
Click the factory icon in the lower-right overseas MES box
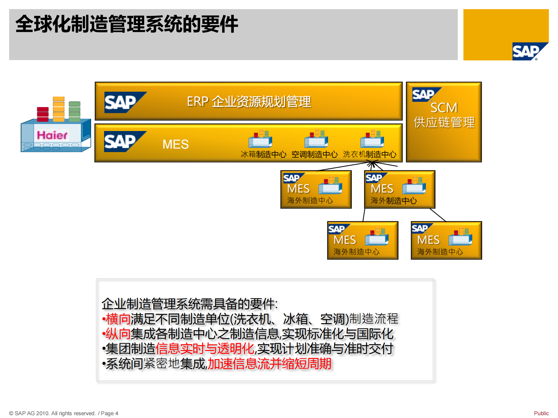tap(460, 236)
